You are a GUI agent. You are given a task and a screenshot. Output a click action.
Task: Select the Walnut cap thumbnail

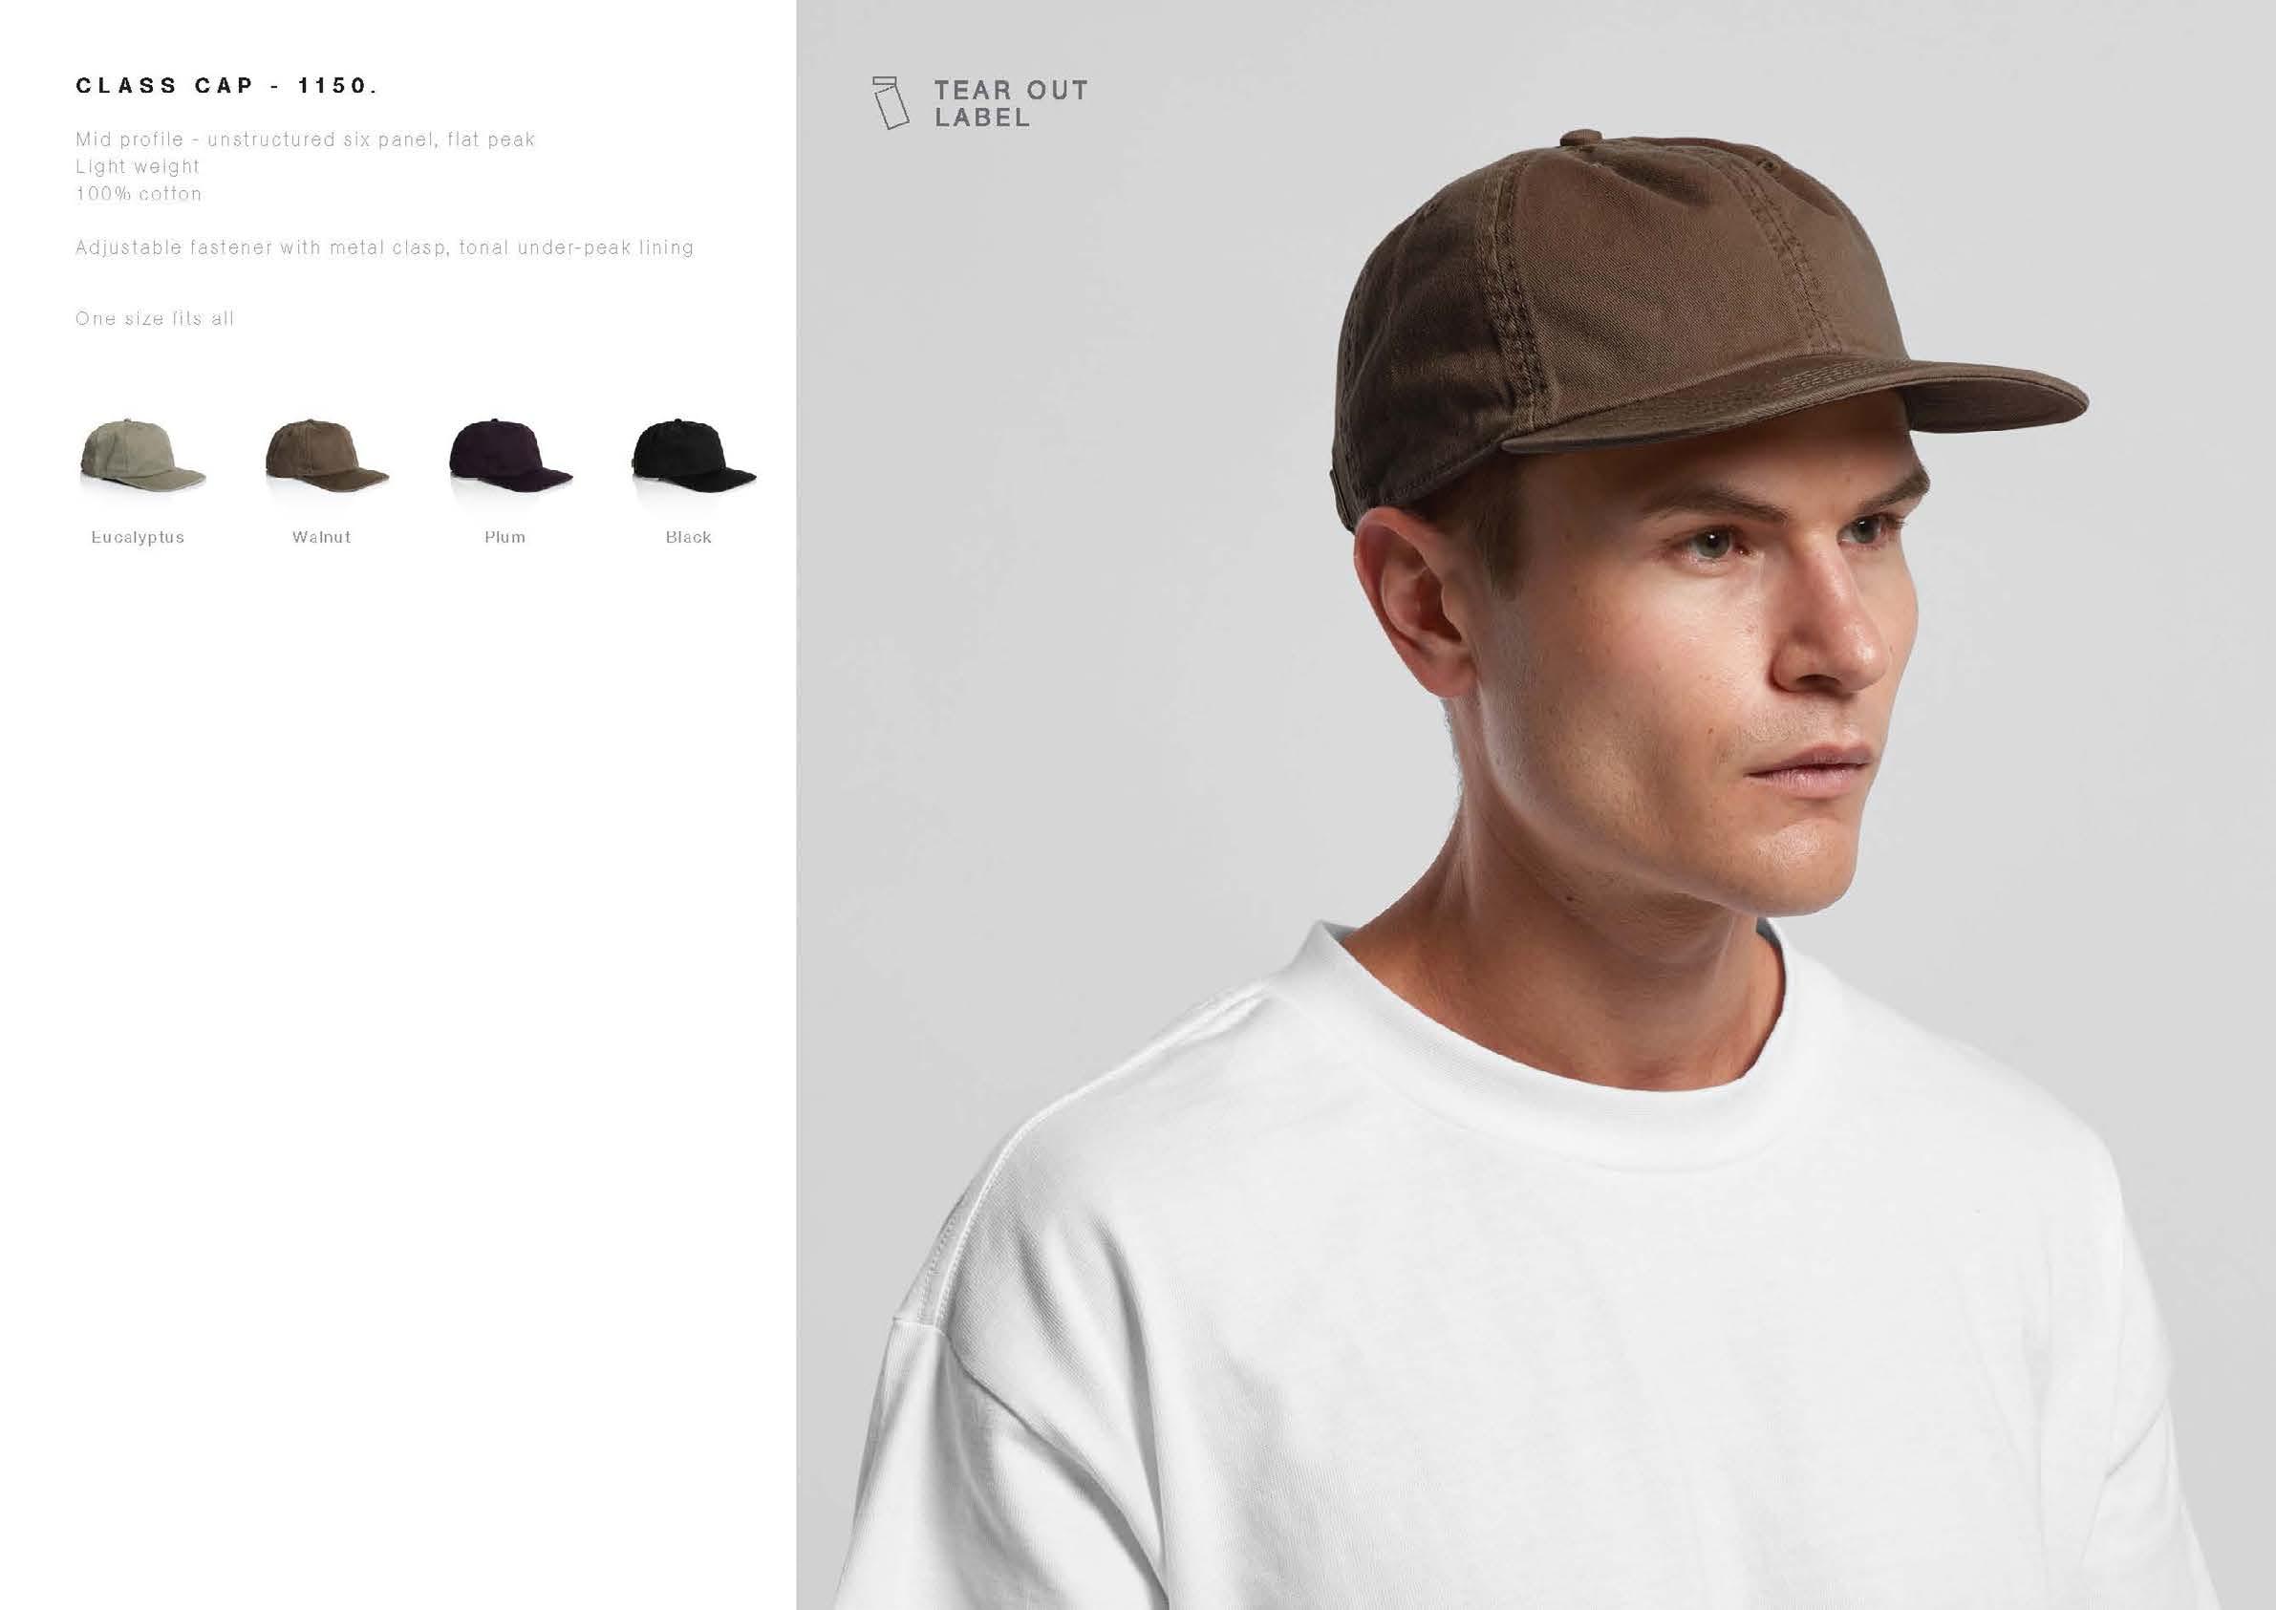[x=327, y=454]
